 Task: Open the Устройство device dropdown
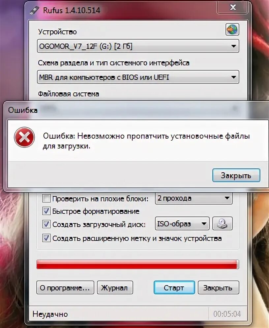(138, 46)
